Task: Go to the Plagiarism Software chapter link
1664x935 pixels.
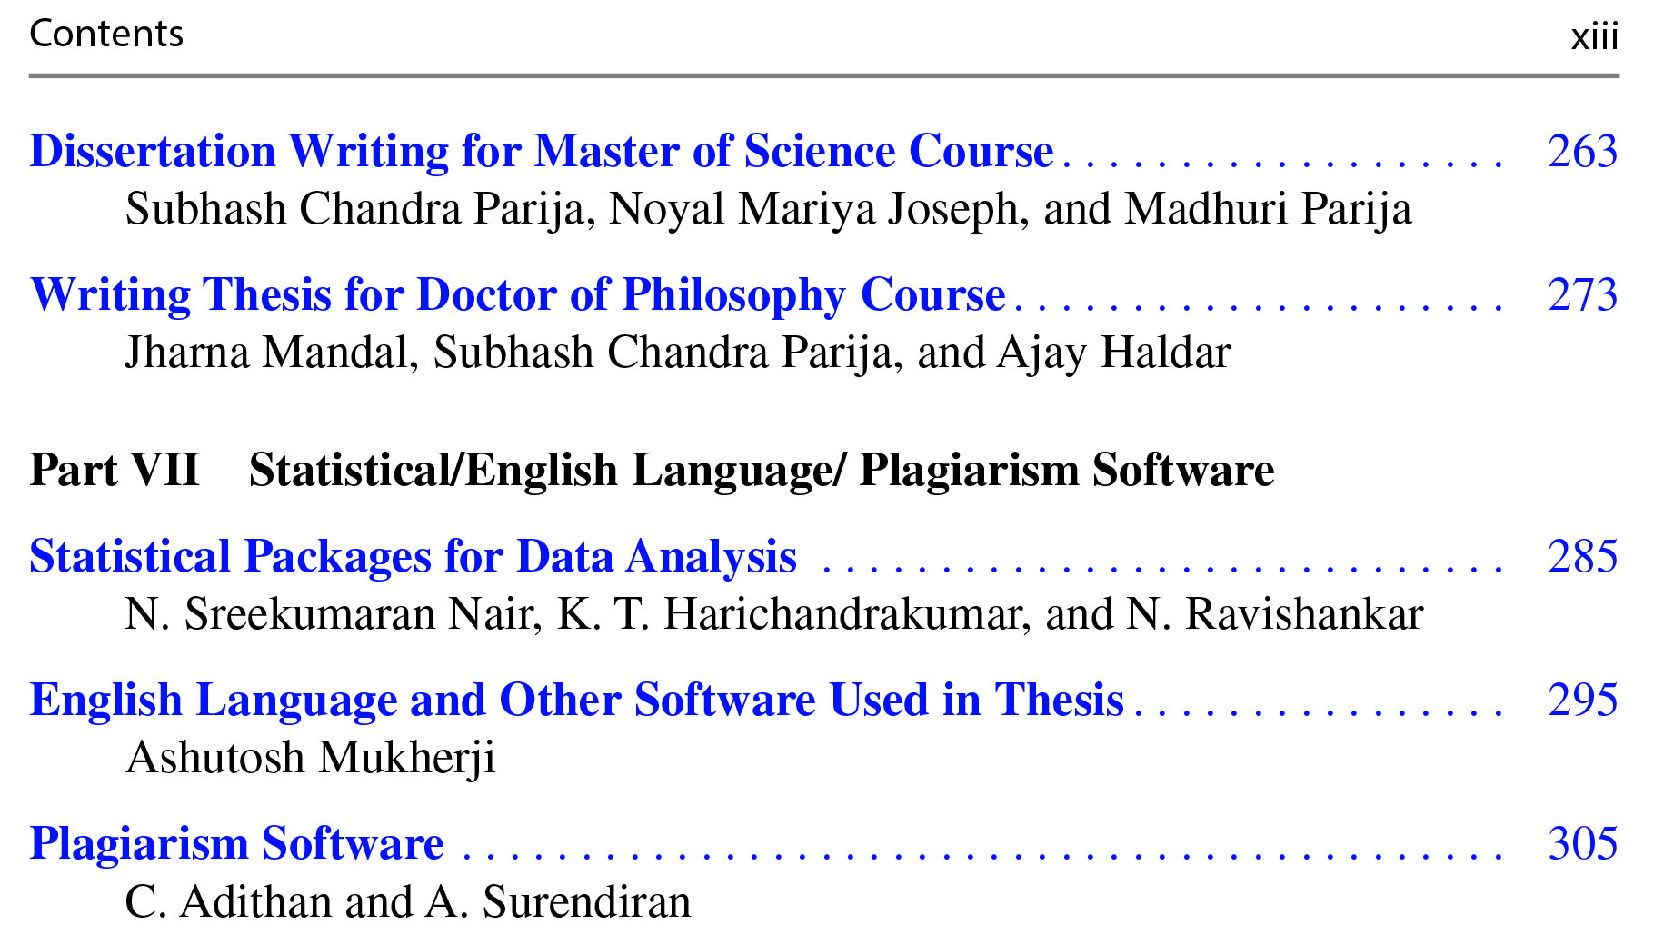Action: pyautogui.click(x=236, y=844)
